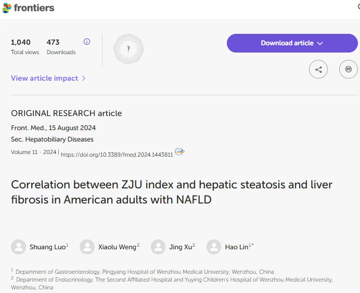Click the cite quotation icon button
The height and width of the screenshot is (293, 360).
tap(348, 69)
